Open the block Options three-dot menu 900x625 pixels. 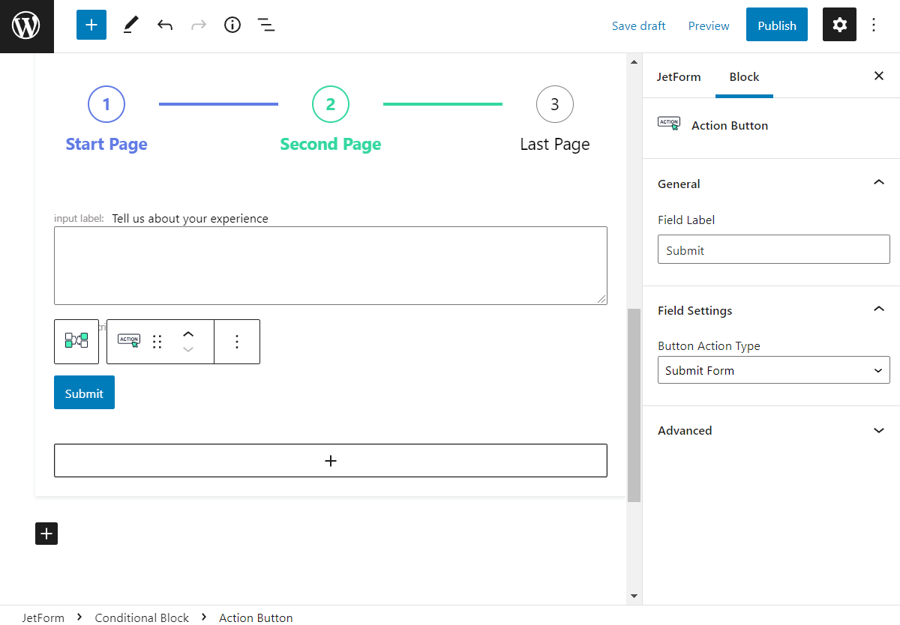237,341
